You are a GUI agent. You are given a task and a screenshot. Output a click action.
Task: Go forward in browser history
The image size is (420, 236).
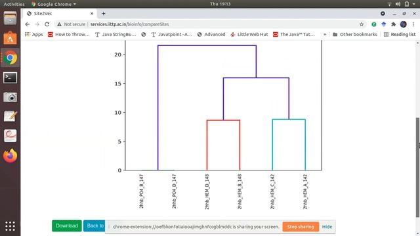coord(37,24)
